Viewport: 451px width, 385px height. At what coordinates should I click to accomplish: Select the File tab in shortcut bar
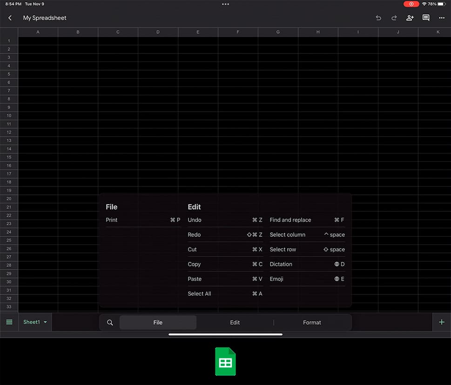pos(158,323)
